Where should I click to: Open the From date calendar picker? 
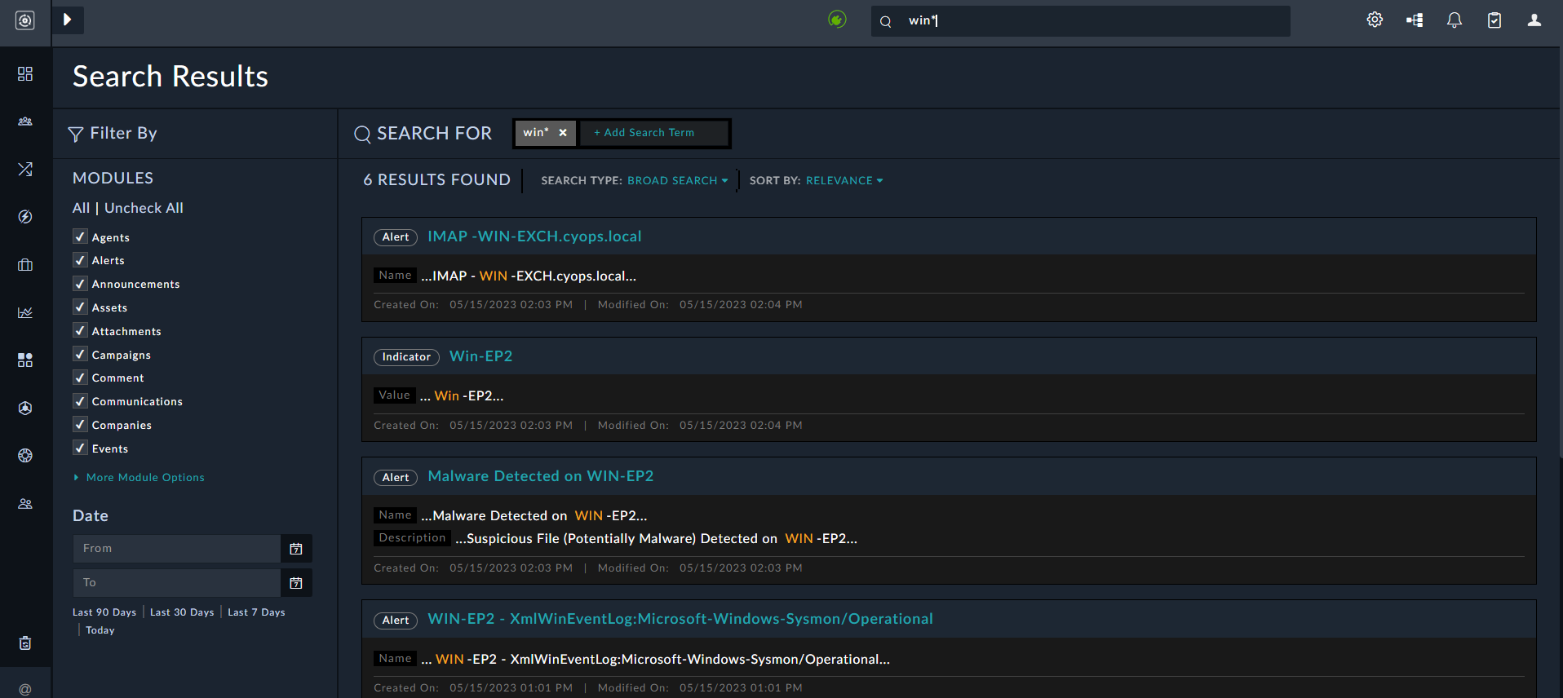tap(296, 549)
